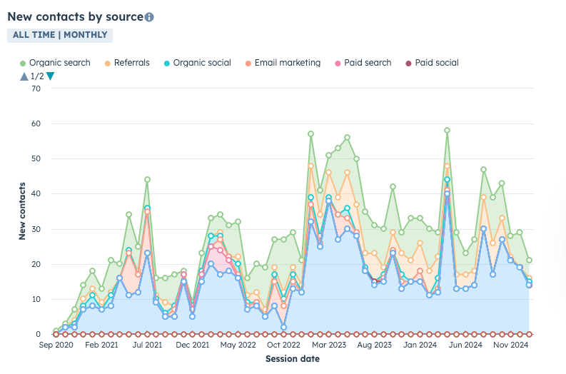Click the orange Referrals legend dot
This screenshot has width=566, height=374.
click(108, 63)
